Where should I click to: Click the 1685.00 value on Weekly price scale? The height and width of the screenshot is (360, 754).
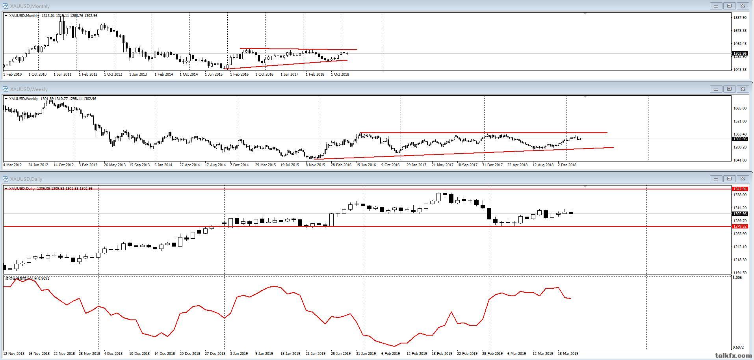pos(740,108)
